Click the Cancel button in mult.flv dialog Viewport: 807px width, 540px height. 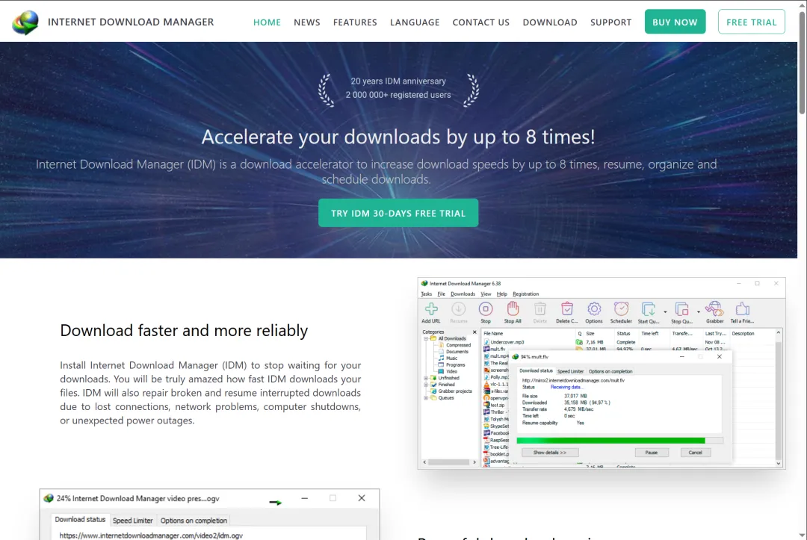coord(695,453)
